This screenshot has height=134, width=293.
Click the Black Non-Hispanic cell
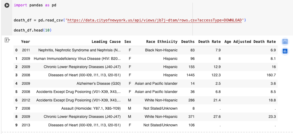pyautogui.click(x=161, y=50)
